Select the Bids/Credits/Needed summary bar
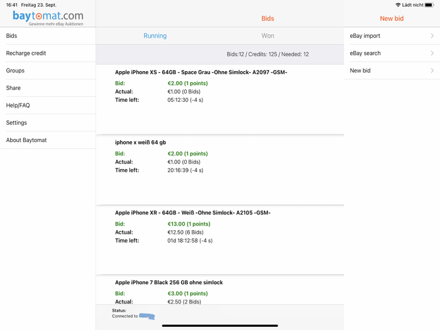 point(220,54)
